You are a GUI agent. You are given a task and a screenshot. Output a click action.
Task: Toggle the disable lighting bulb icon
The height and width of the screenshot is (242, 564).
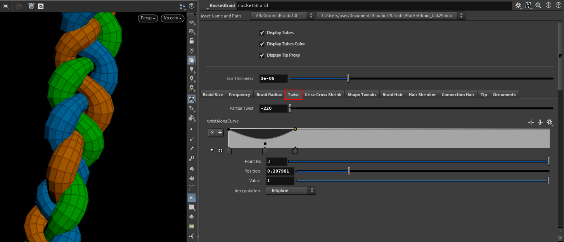192,50
